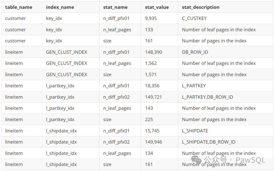Click the table_name column header
Viewport: 274px width, 171px height.
click(19, 7)
